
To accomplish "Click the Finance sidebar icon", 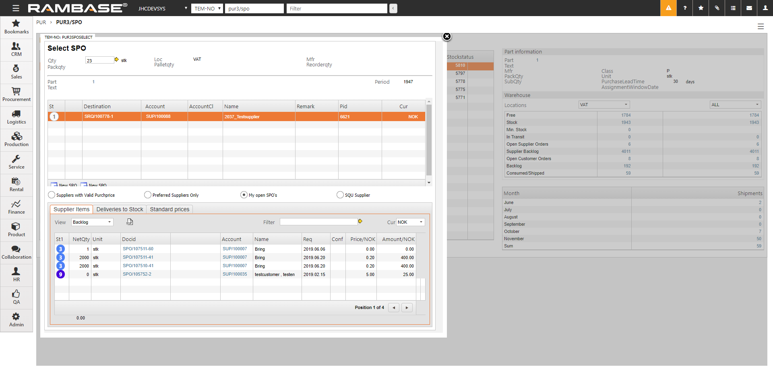I will 16,207.
